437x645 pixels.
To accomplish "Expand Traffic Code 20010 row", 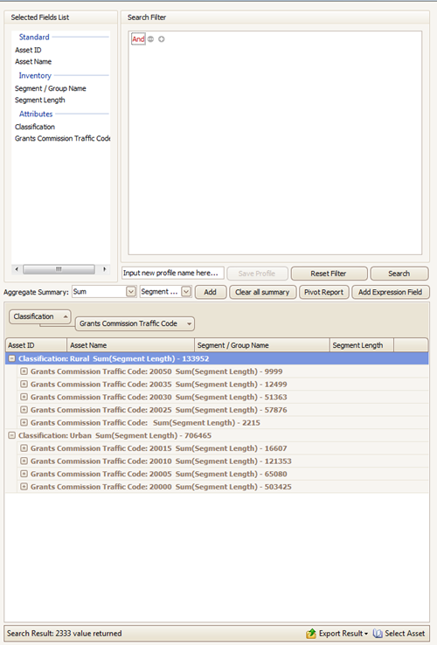I will [24, 461].
